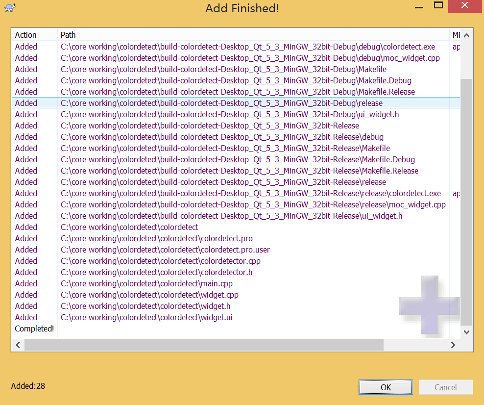Select the colordetect\colordetect folder row
Screen dimensions: 484x405
click(236, 227)
